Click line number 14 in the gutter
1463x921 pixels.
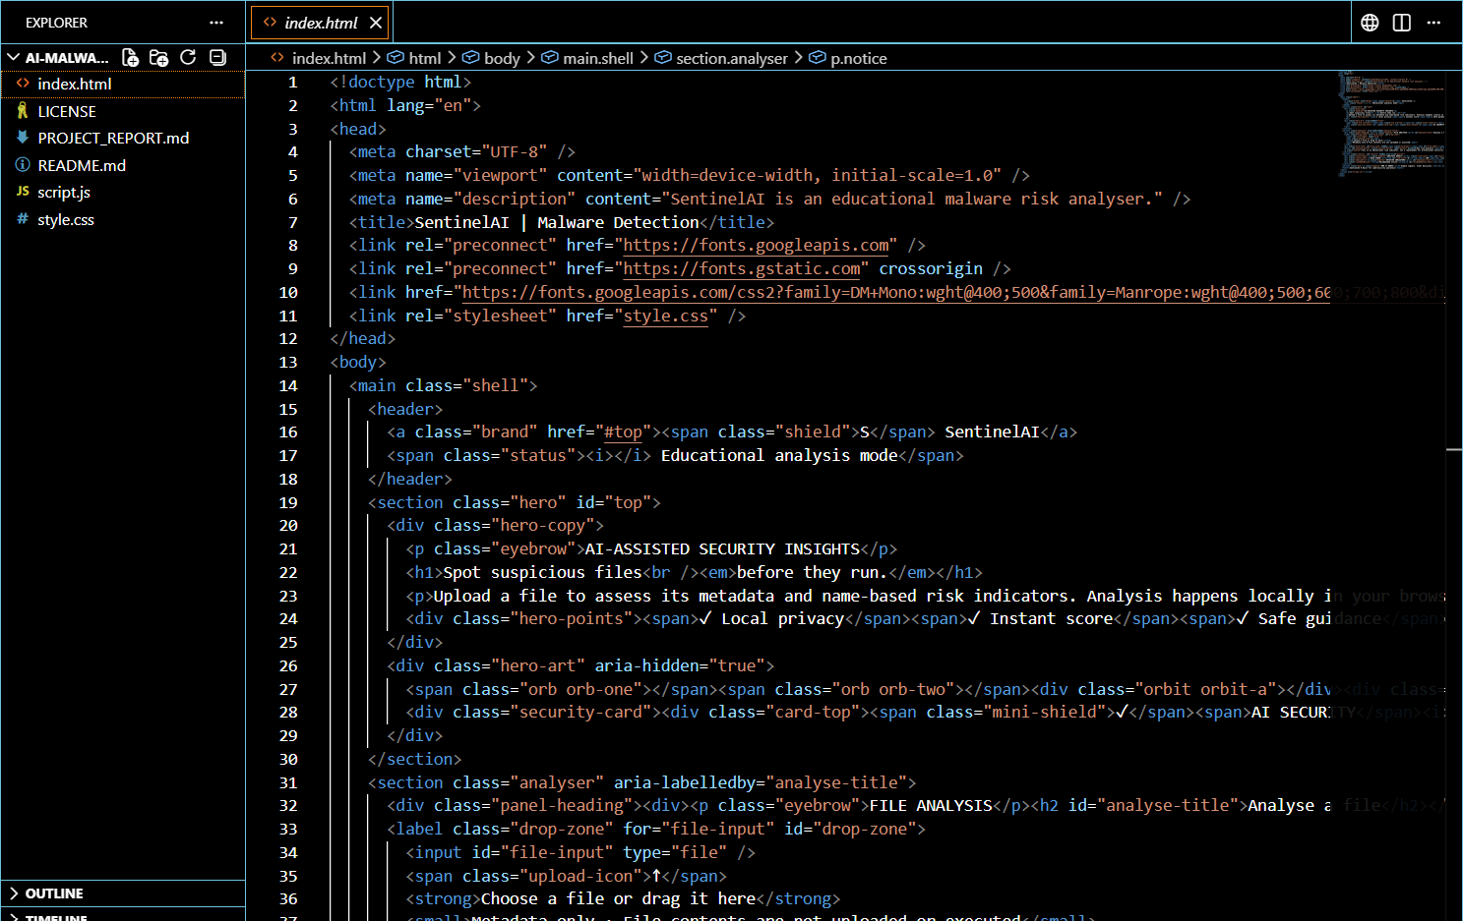[288, 385]
